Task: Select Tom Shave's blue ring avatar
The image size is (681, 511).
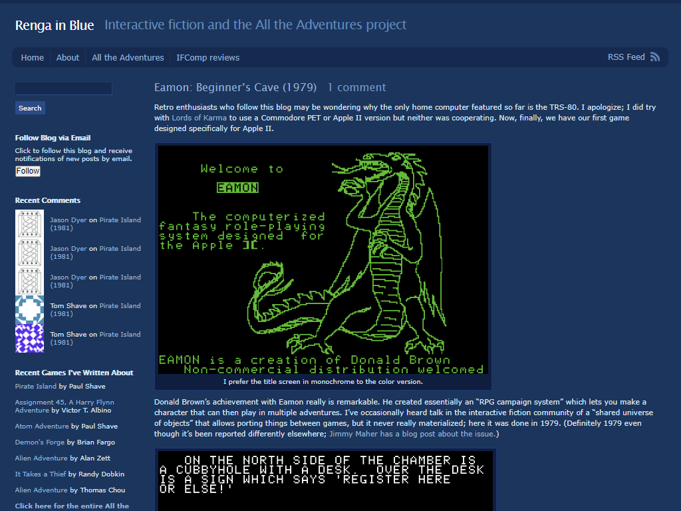Action: (x=29, y=310)
